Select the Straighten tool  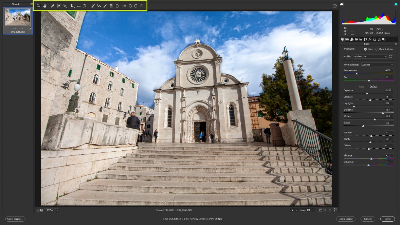pyautogui.click(x=78, y=6)
